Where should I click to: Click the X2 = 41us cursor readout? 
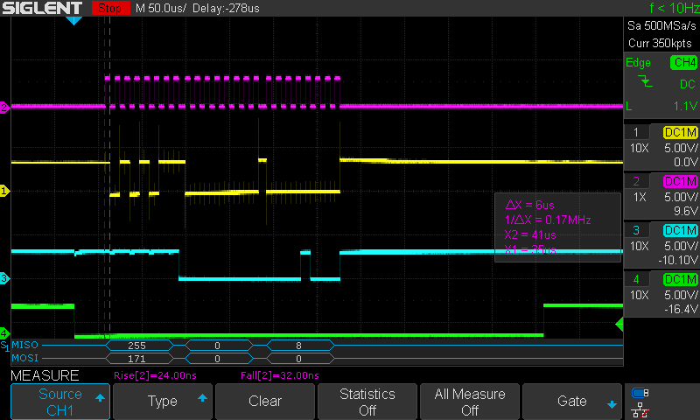(530, 234)
